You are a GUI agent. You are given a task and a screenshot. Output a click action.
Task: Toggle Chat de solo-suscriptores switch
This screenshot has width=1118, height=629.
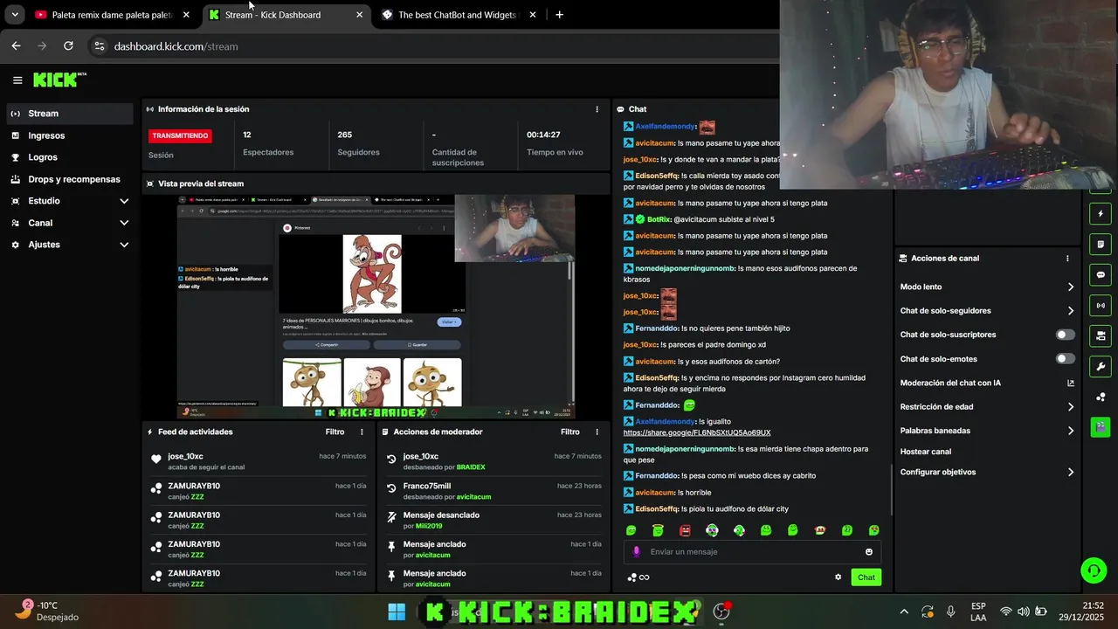click(x=1066, y=335)
